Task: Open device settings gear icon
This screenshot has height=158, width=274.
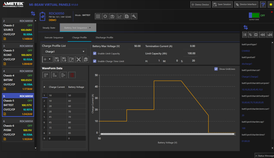Action: pyautogui.click(x=105, y=16)
